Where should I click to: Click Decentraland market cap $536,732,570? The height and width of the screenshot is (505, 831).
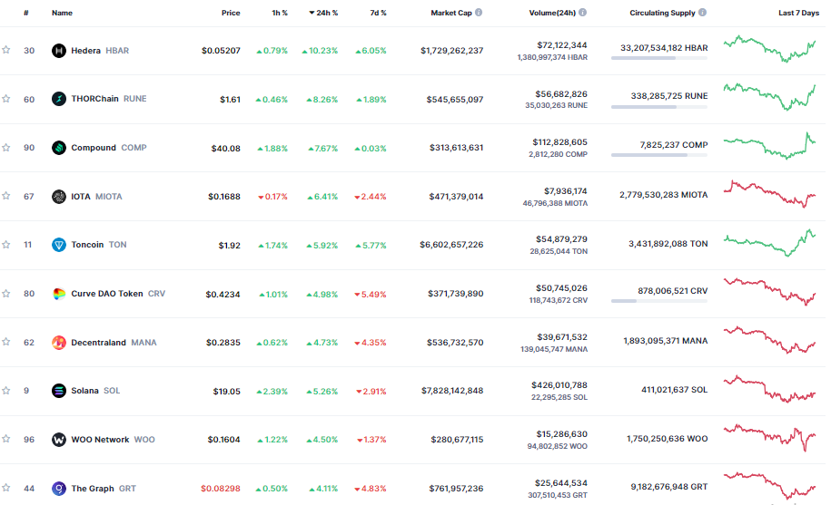455,343
